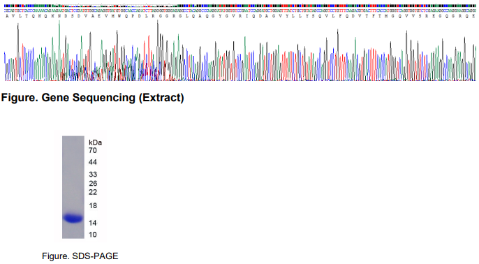Image resolution: width=479 pixels, height=264 pixels.
Task: Click the 33 kDa marker label
Action: [93, 175]
